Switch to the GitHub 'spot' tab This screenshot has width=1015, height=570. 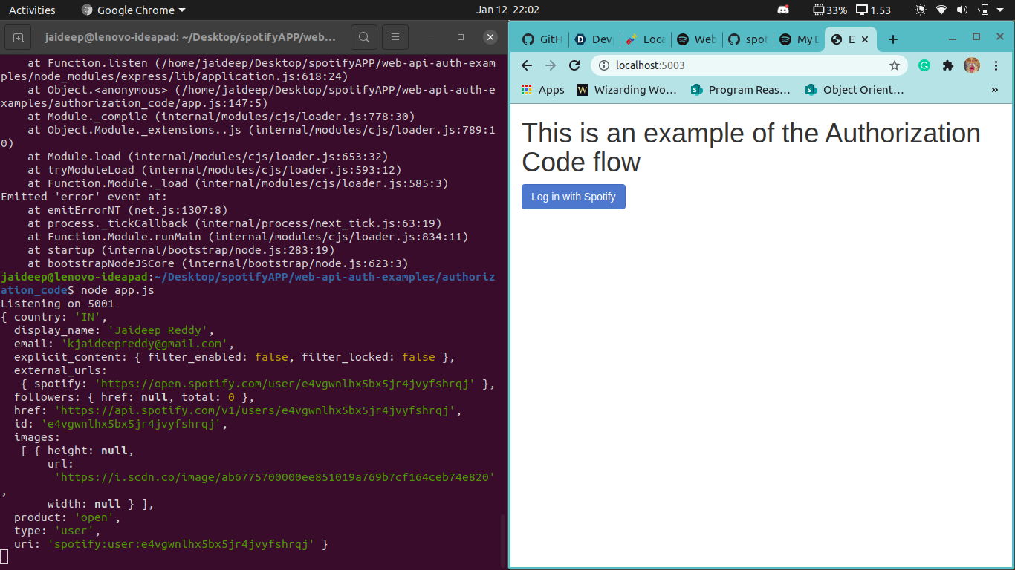[x=748, y=39]
